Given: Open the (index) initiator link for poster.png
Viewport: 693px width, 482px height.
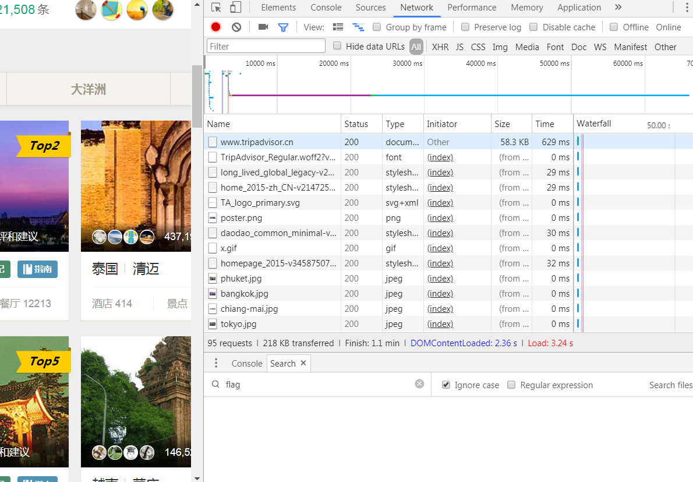Looking at the screenshot, I should click(x=440, y=218).
